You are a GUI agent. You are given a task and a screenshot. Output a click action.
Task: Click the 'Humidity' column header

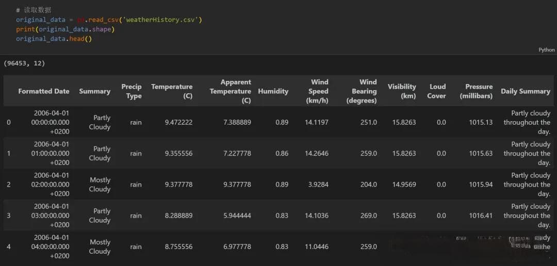(x=273, y=91)
